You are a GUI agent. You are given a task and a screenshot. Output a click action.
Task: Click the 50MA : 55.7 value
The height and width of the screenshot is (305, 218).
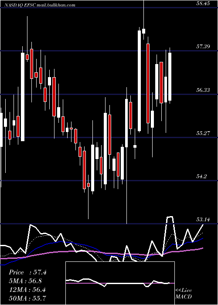click(x=27, y=298)
